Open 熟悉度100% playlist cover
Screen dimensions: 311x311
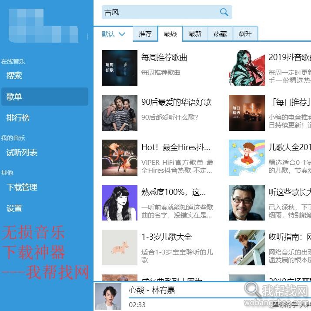click(120, 203)
